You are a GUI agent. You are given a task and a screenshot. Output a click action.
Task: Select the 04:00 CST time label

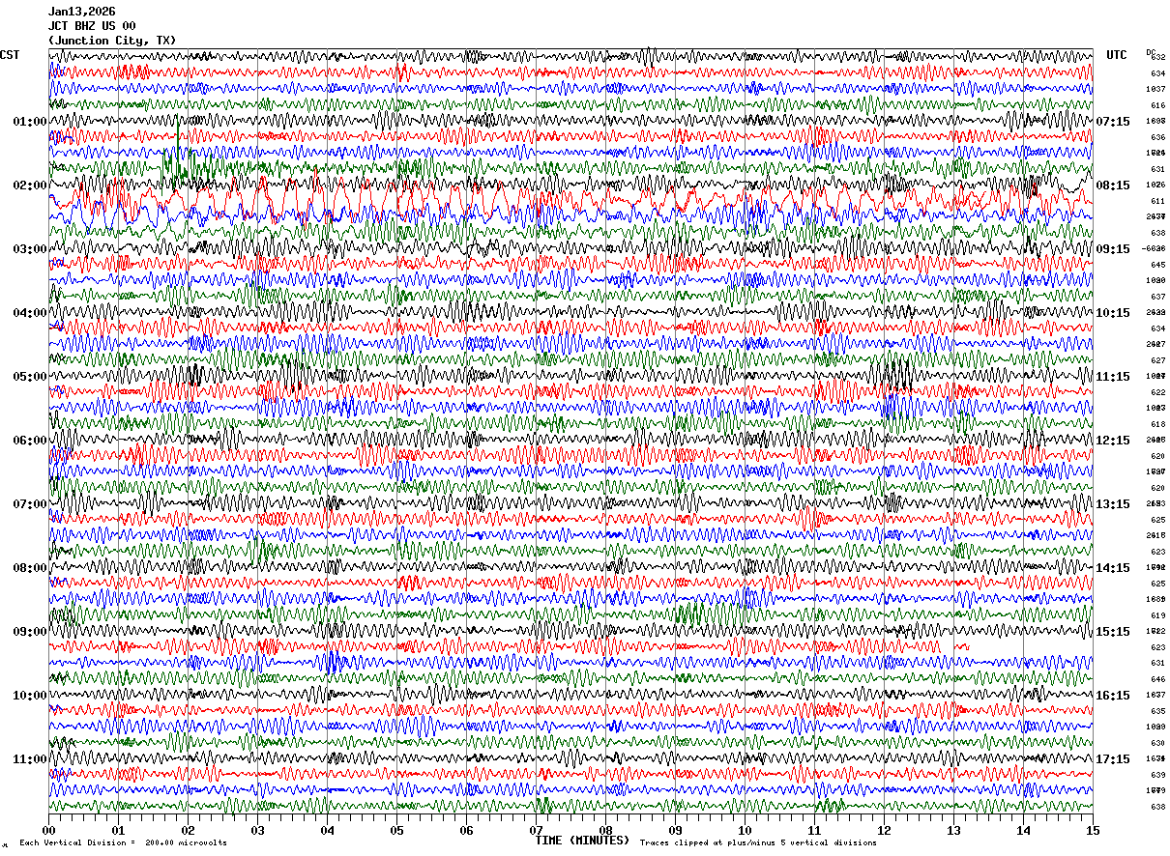(30, 313)
